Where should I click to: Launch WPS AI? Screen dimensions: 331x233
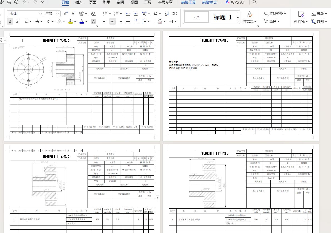(235, 2)
